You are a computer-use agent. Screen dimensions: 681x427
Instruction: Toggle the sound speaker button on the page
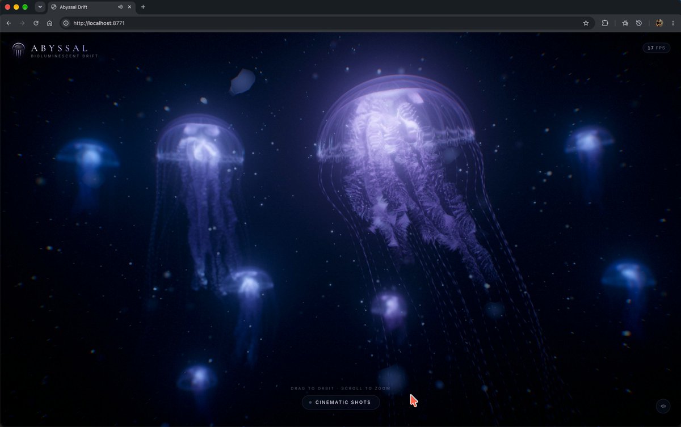click(x=663, y=406)
